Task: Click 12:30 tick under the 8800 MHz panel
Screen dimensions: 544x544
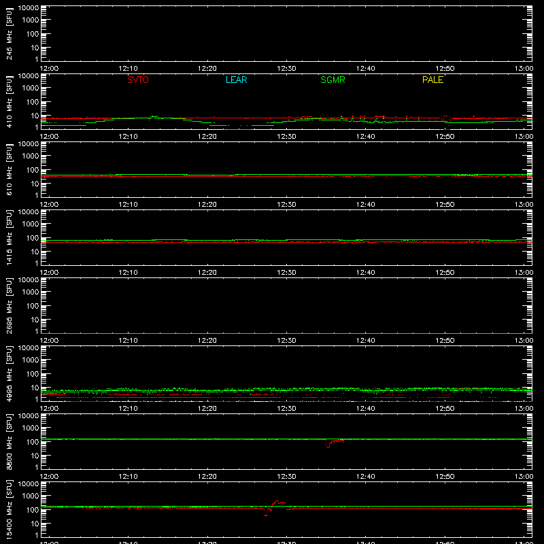Action: click(x=286, y=477)
